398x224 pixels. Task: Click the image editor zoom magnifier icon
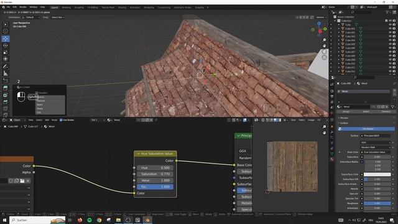(x=324, y=127)
